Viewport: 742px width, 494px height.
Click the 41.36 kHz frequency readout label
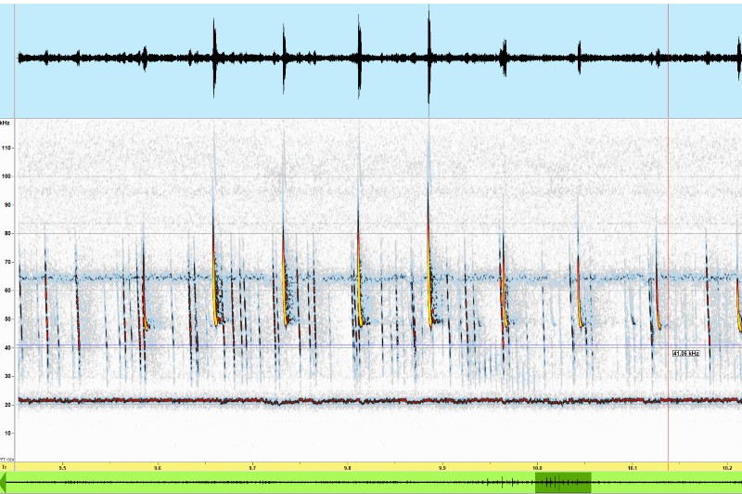pyautogui.click(x=684, y=353)
